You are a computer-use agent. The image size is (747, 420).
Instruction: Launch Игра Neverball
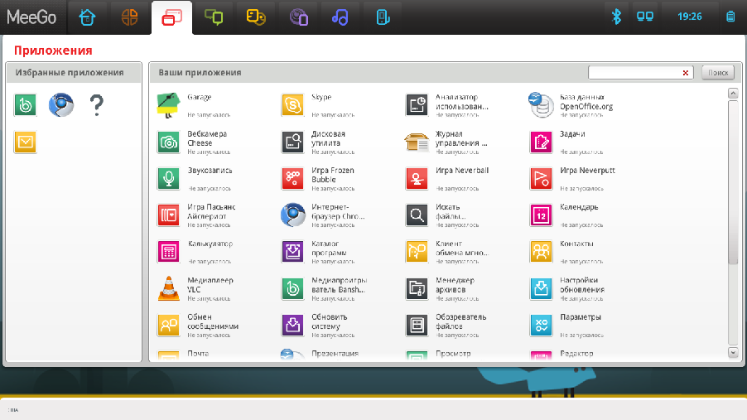pyautogui.click(x=417, y=178)
